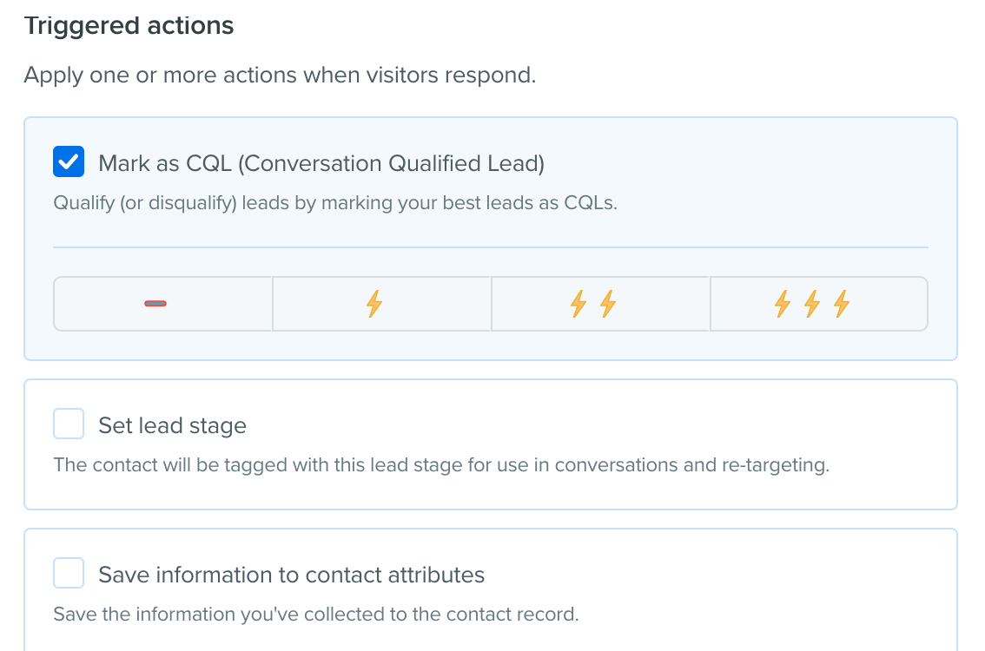Uncheck the Mark as CQL checkbox

point(69,162)
